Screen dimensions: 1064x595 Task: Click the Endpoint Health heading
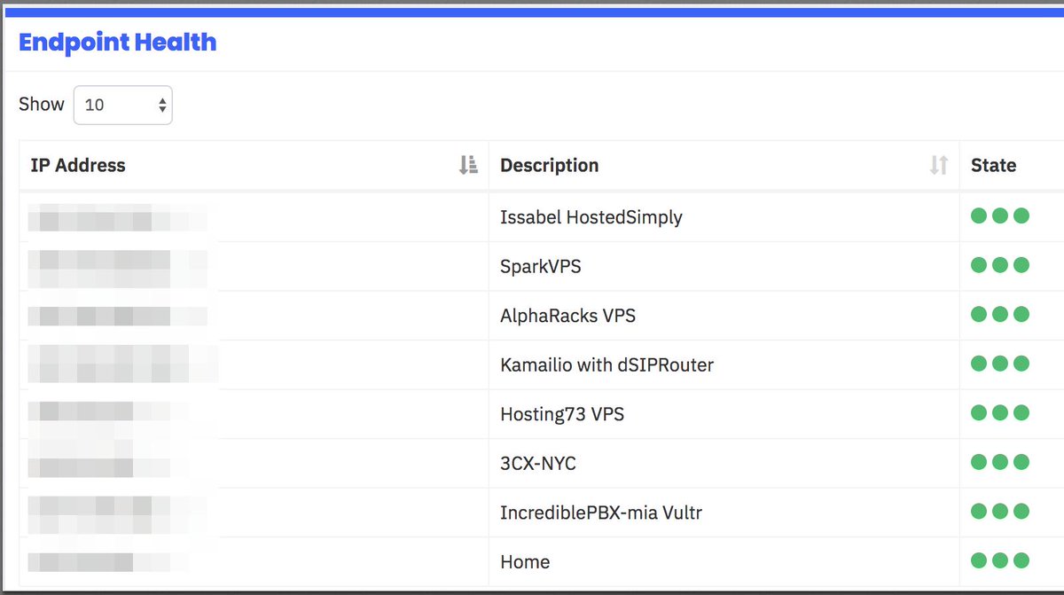coord(117,43)
